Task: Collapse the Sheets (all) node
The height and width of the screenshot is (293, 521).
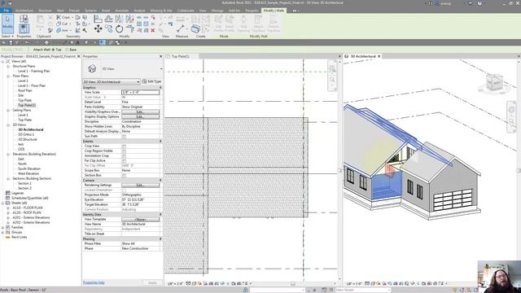Action: [3, 203]
